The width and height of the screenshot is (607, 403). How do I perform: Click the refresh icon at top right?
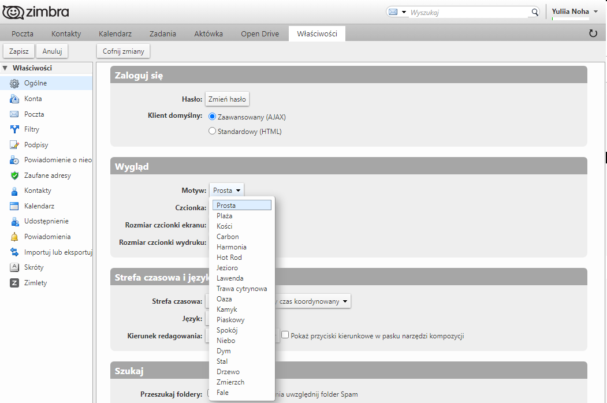click(x=593, y=33)
